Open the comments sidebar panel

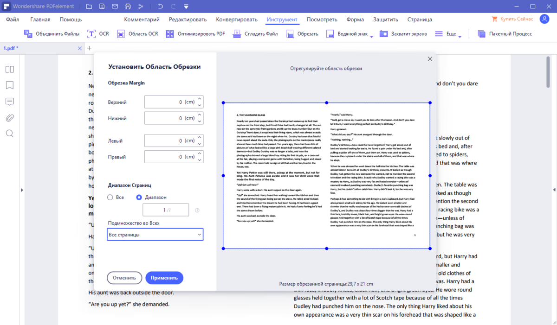10,102
